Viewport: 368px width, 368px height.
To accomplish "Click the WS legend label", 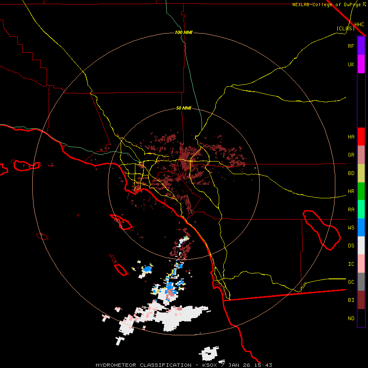I will pyautogui.click(x=351, y=228).
